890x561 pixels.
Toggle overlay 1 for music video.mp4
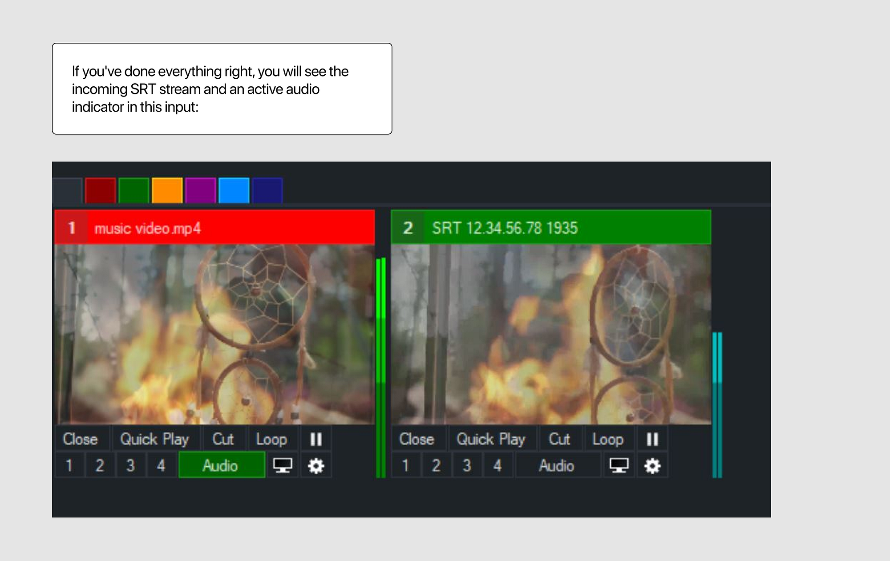[69, 465]
